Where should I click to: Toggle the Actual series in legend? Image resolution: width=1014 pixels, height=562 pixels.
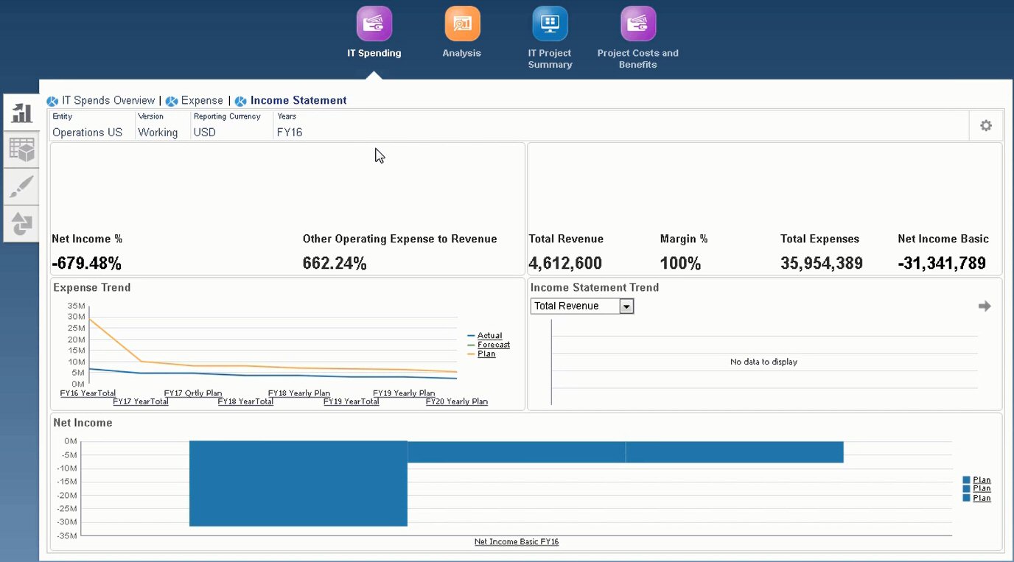click(489, 336)
